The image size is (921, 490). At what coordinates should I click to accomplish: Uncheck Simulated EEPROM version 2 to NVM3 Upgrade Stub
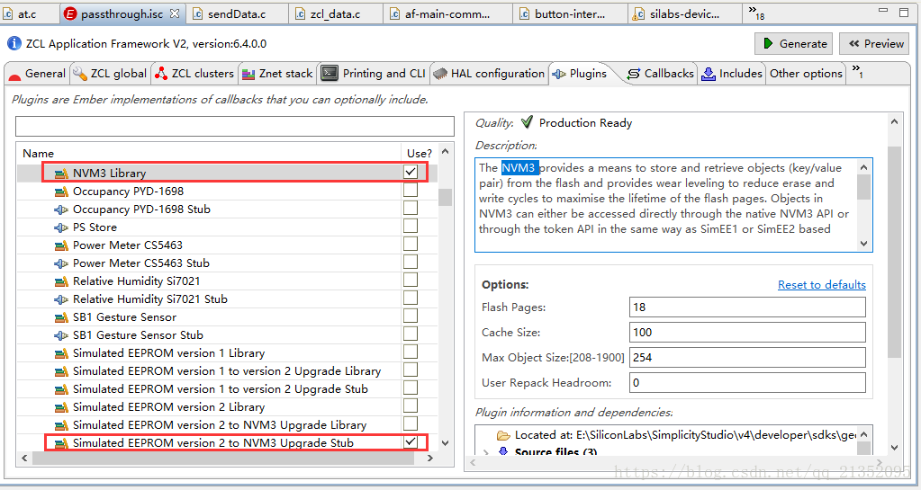(x=411, y=441)
